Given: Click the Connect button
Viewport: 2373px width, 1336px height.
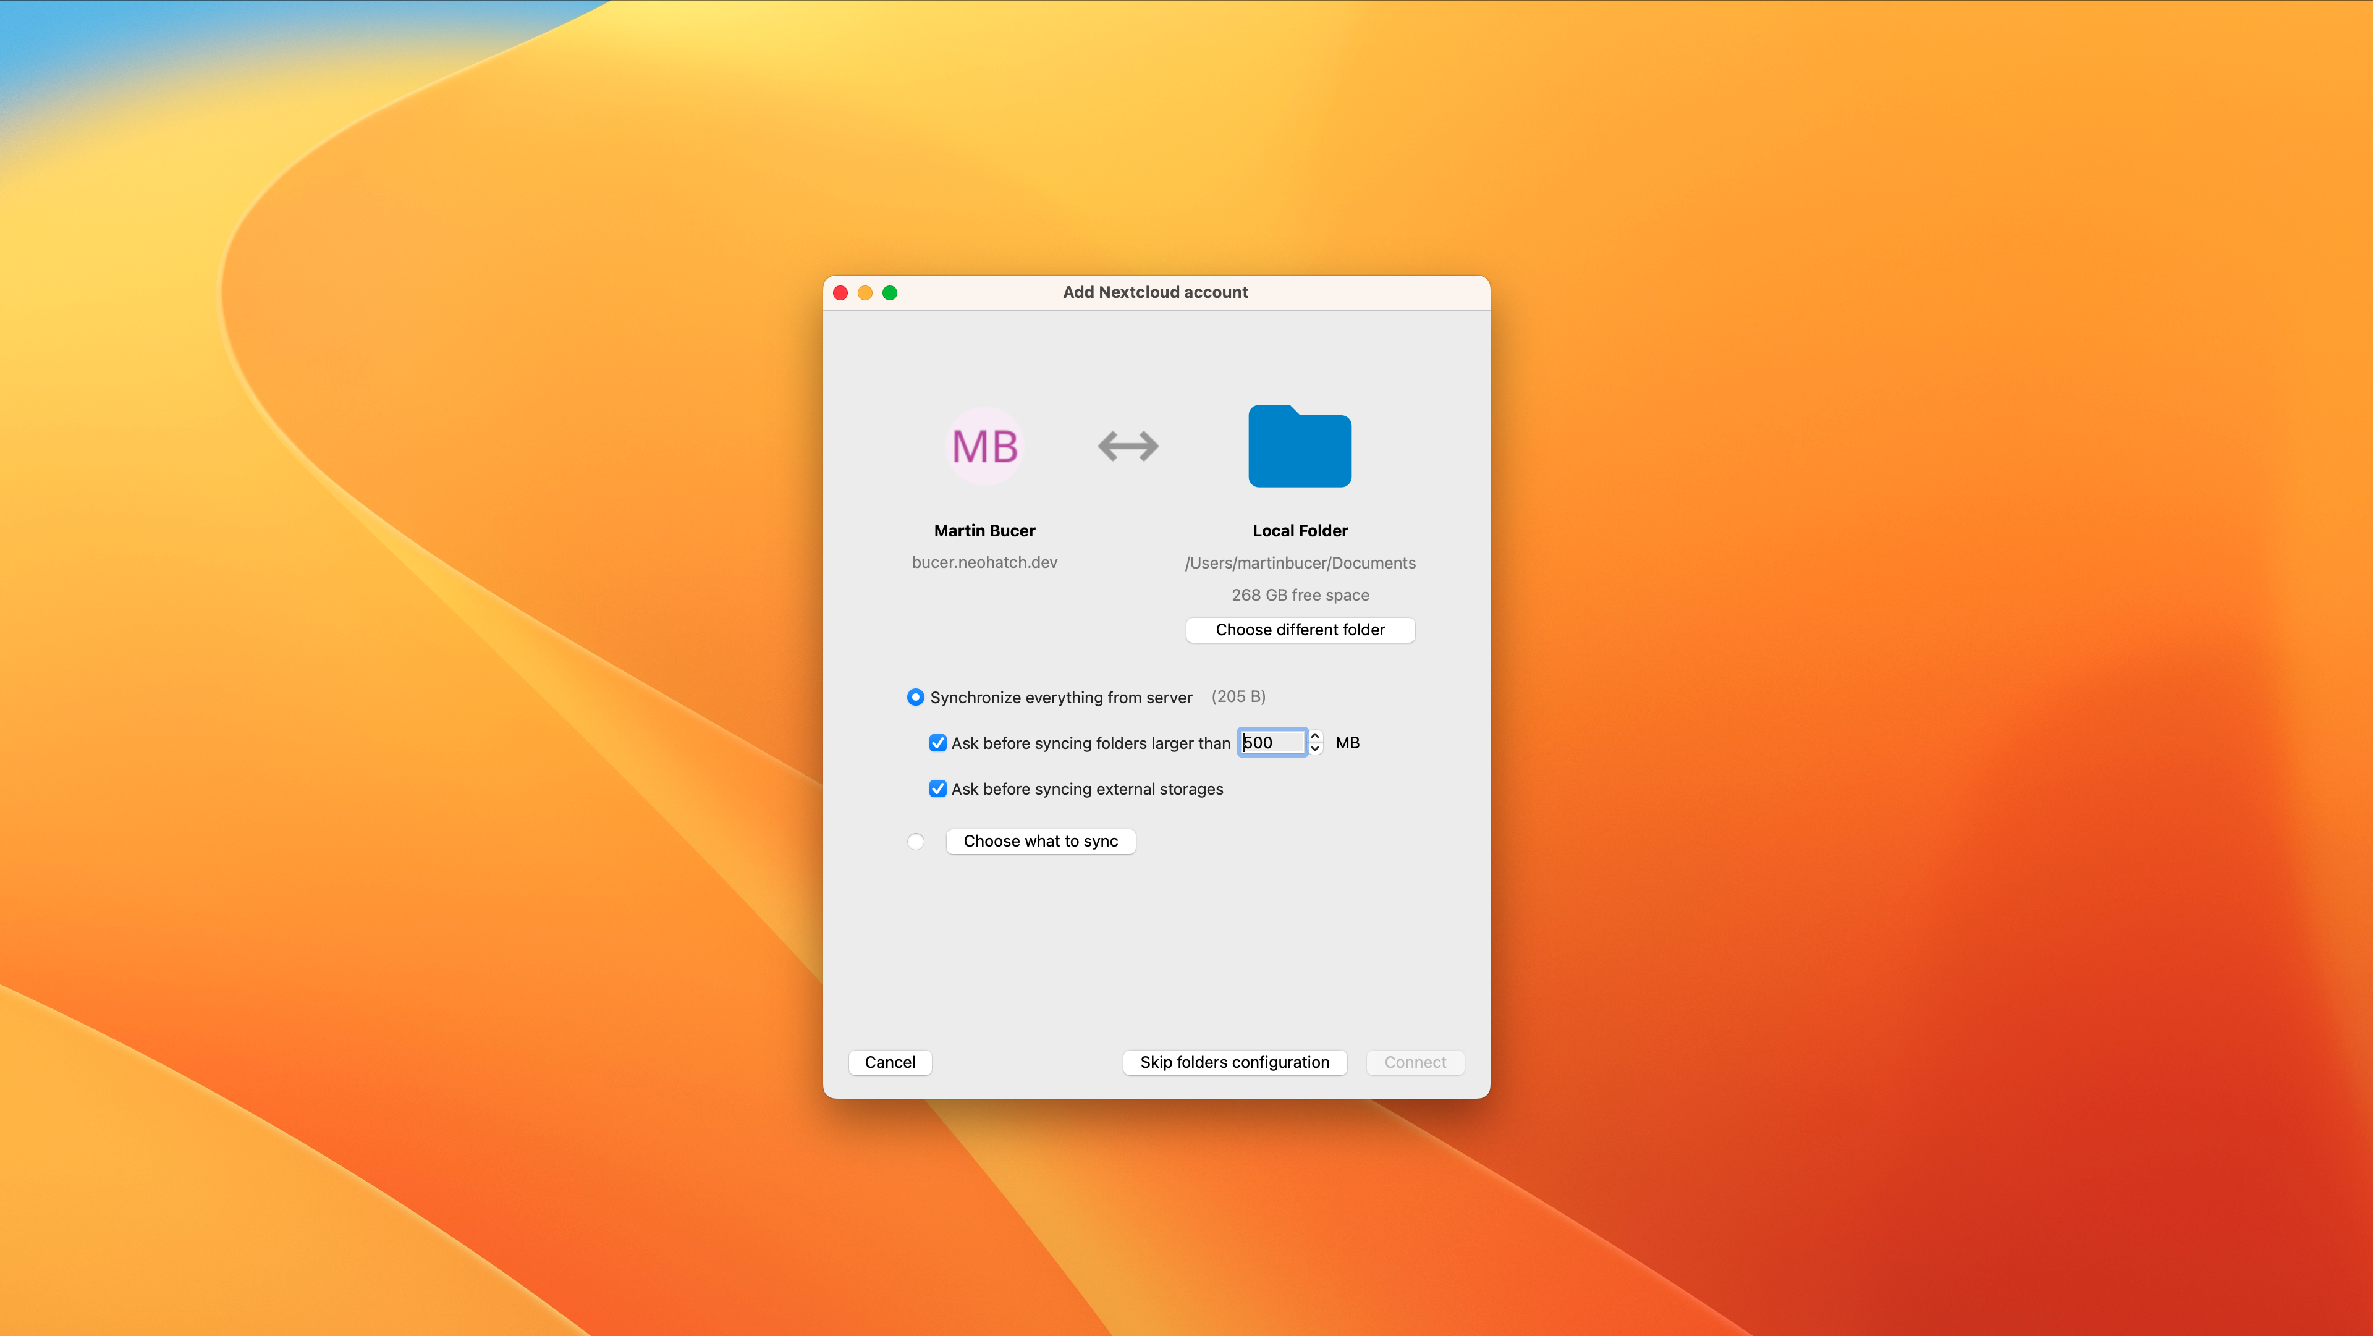Looking at the screenshot, I should (1415, 1062).
